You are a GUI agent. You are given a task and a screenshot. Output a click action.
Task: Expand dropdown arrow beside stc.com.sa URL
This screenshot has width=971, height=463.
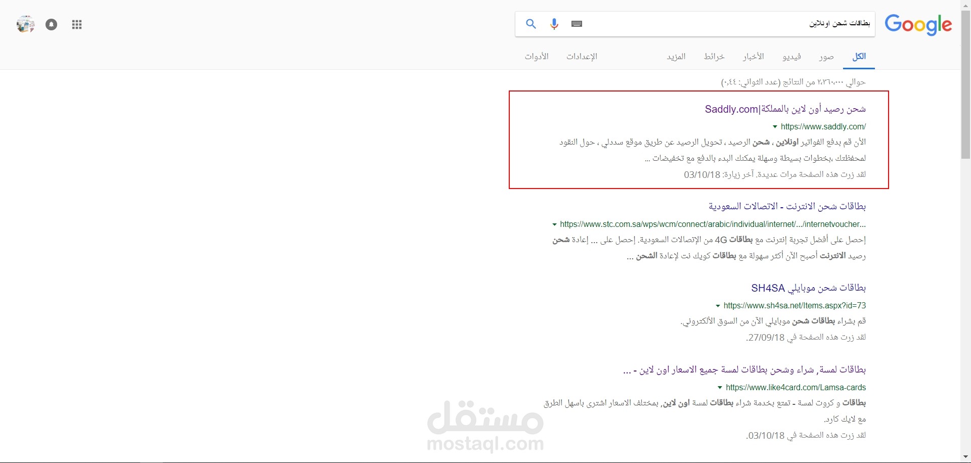(555, 224)
